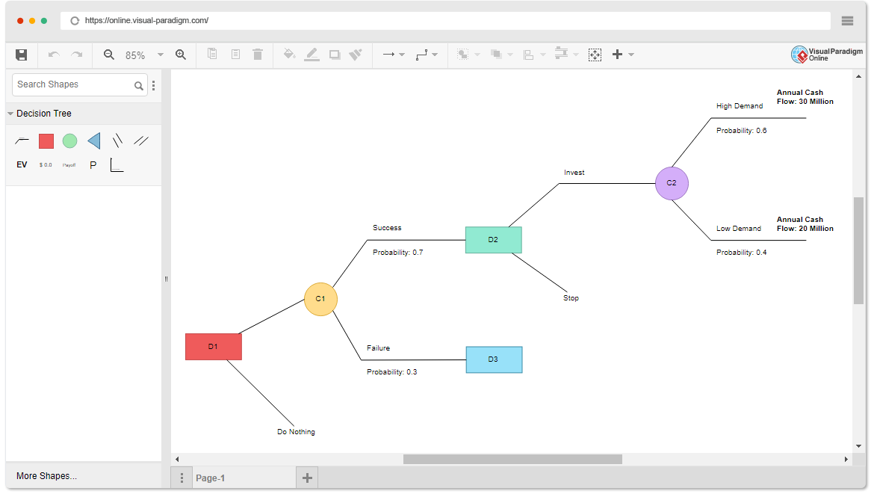Viewport: 874px width, 497px height.
Task: Zoom out using the magnifier minus icon
Action: [109, 55]
